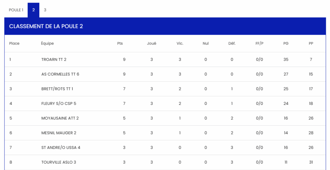The height and width of the screenshot is (170, 330).
Task: Click the CLASSEMENT DE LA POULE 2 heading
Action: [x=46, y=26]
